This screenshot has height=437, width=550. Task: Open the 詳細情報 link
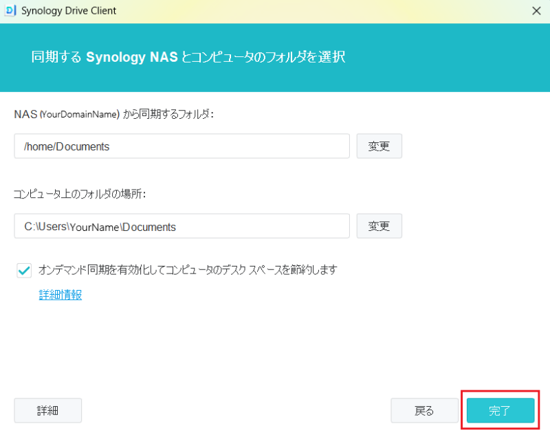pyautogui.click(x=60, y=295)
